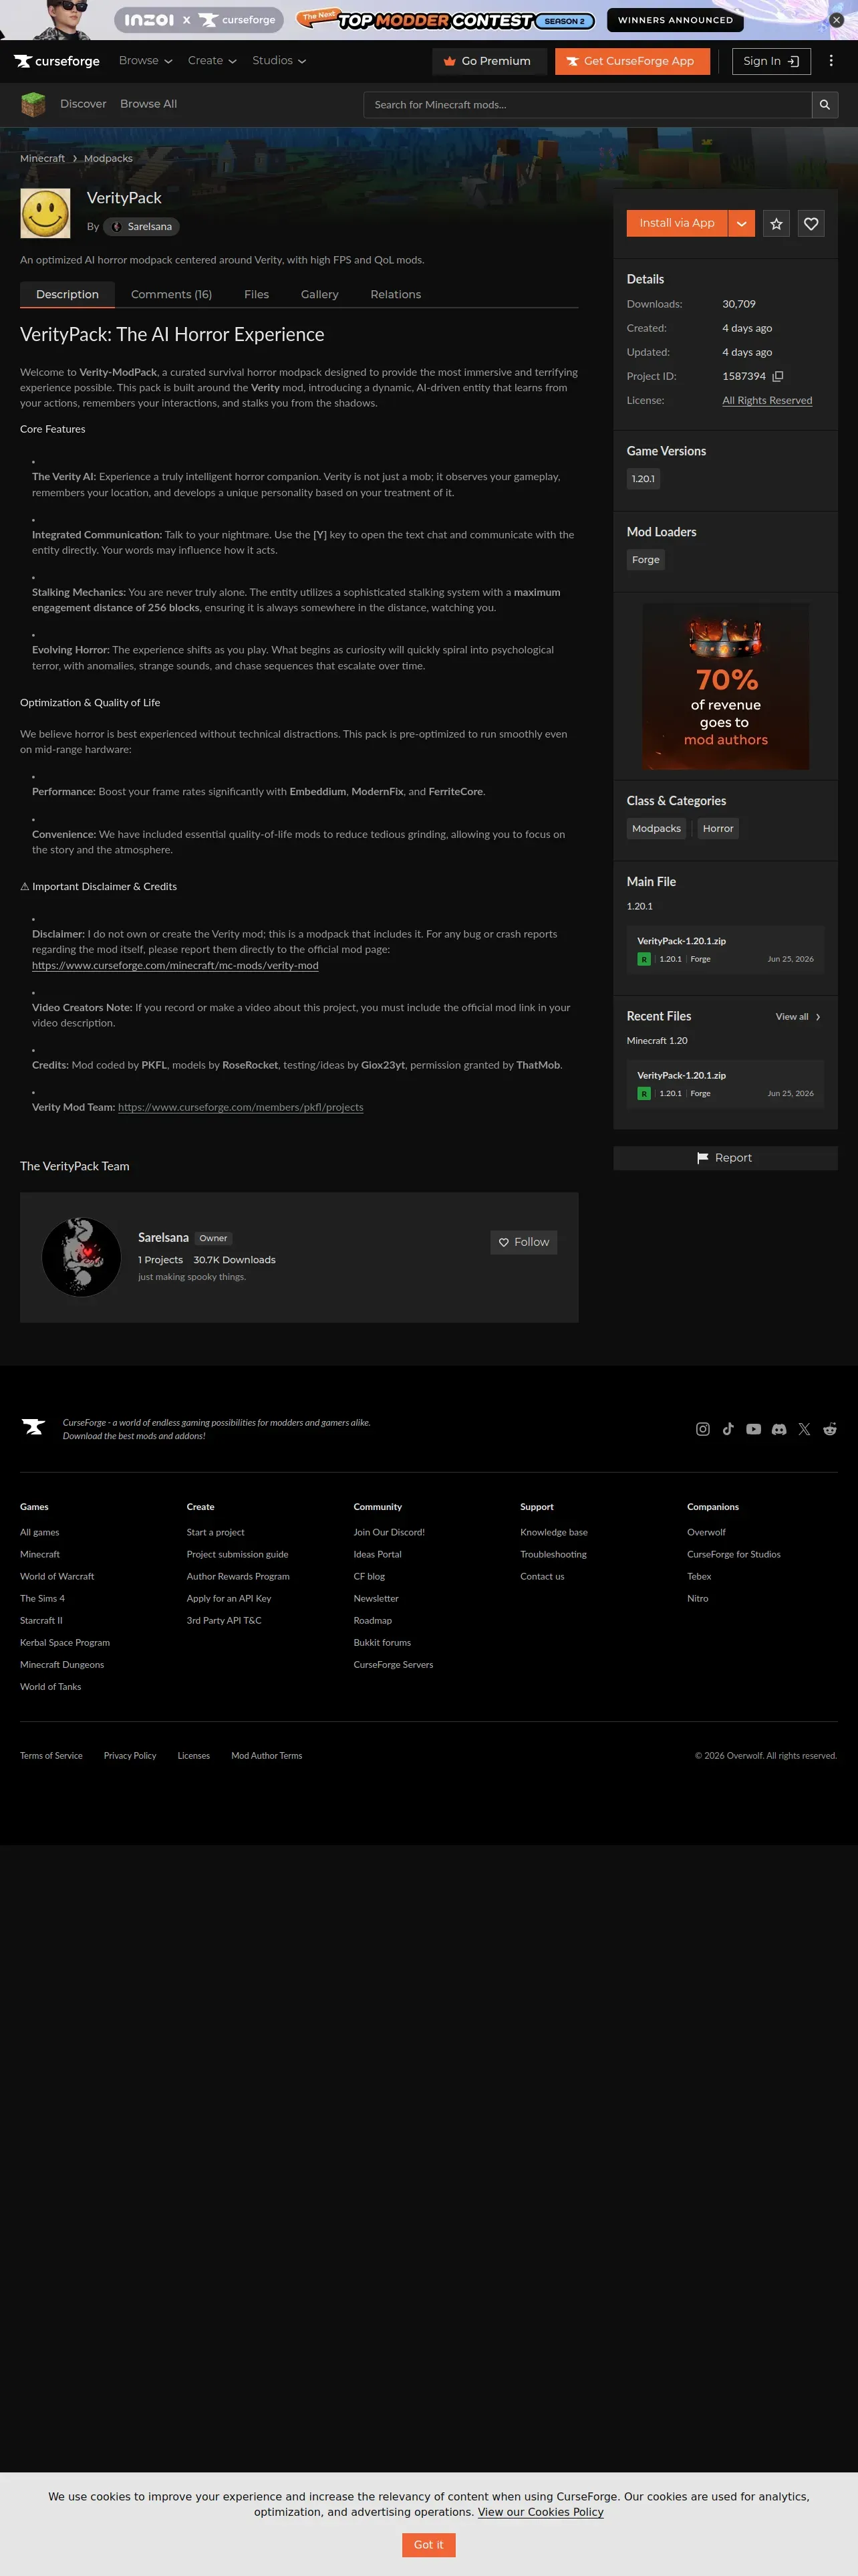Open footer Knowledge base link
This screenshot has height=2576, width=858.
pos(553,1532)
